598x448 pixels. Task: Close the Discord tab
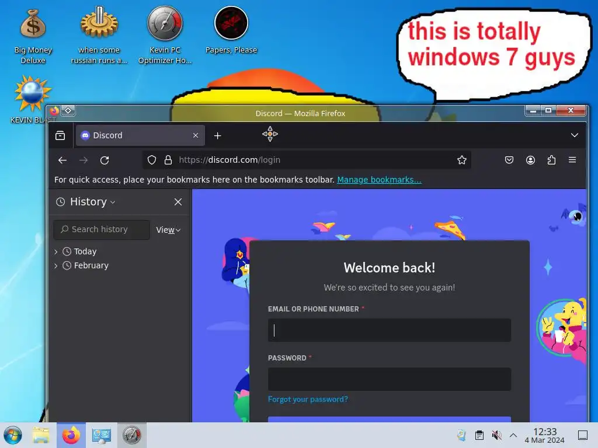point(196,135)
